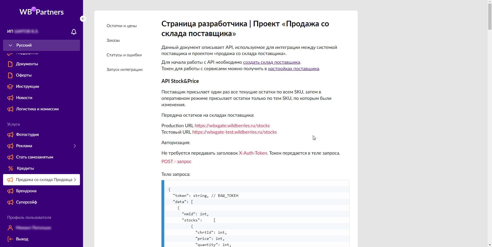Click the Выход logout icon

coord(10,239)
